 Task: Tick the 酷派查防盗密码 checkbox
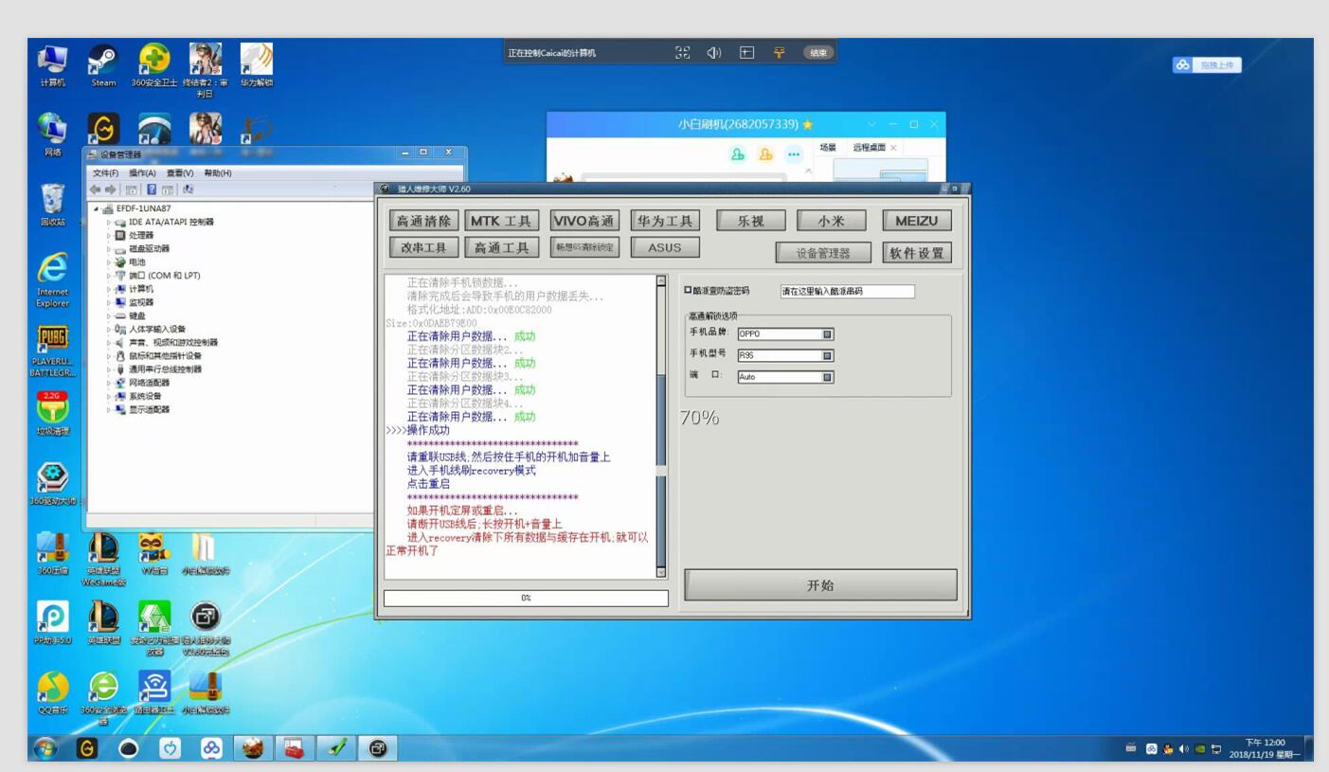tap(688, 291)
